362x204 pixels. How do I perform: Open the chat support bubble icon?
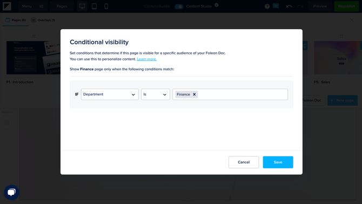(11, 192)
